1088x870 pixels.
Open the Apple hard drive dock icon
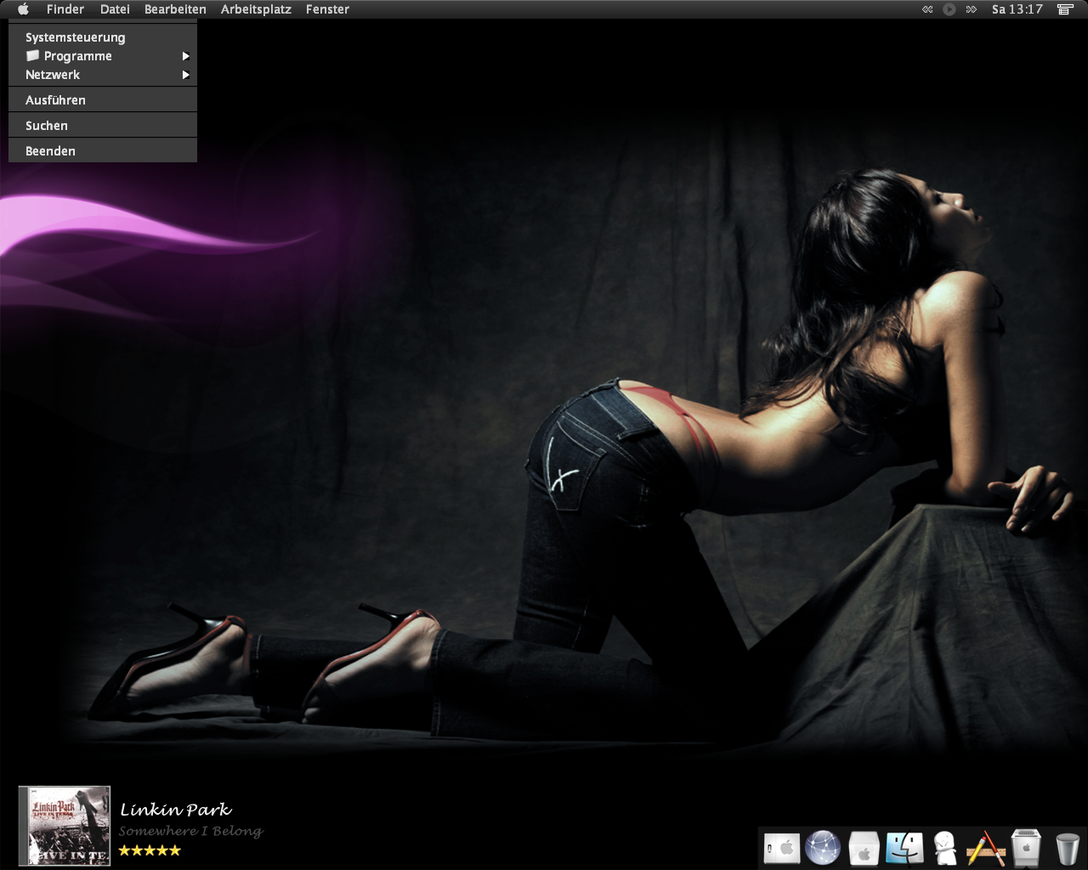pos(782,848)
